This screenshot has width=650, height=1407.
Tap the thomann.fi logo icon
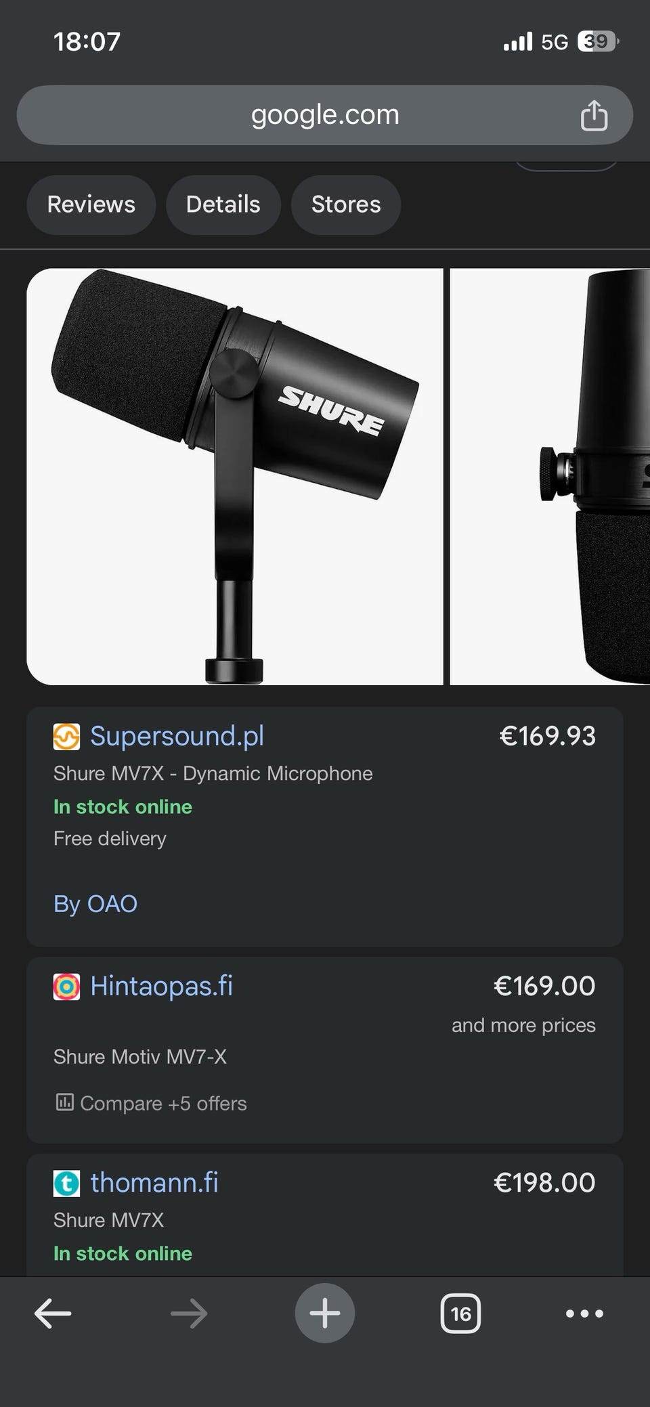(x=66, y=1183)
